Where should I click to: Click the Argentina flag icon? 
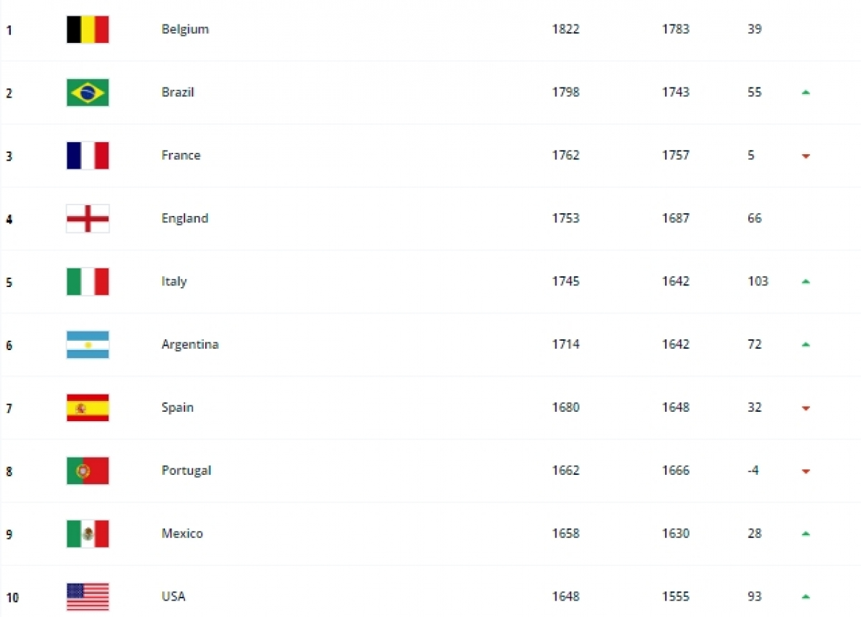coord(88,345)
